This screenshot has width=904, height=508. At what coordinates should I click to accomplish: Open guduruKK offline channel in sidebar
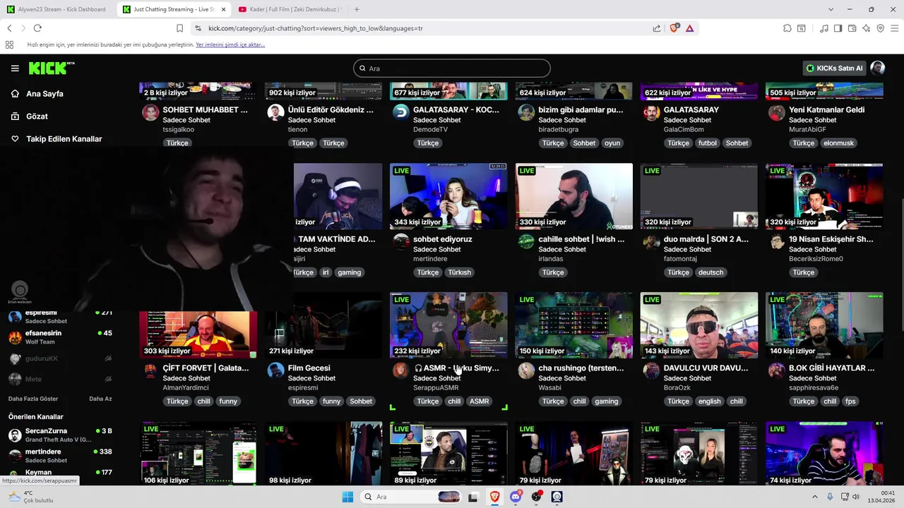pyautogui.click(x=60, y=358)
